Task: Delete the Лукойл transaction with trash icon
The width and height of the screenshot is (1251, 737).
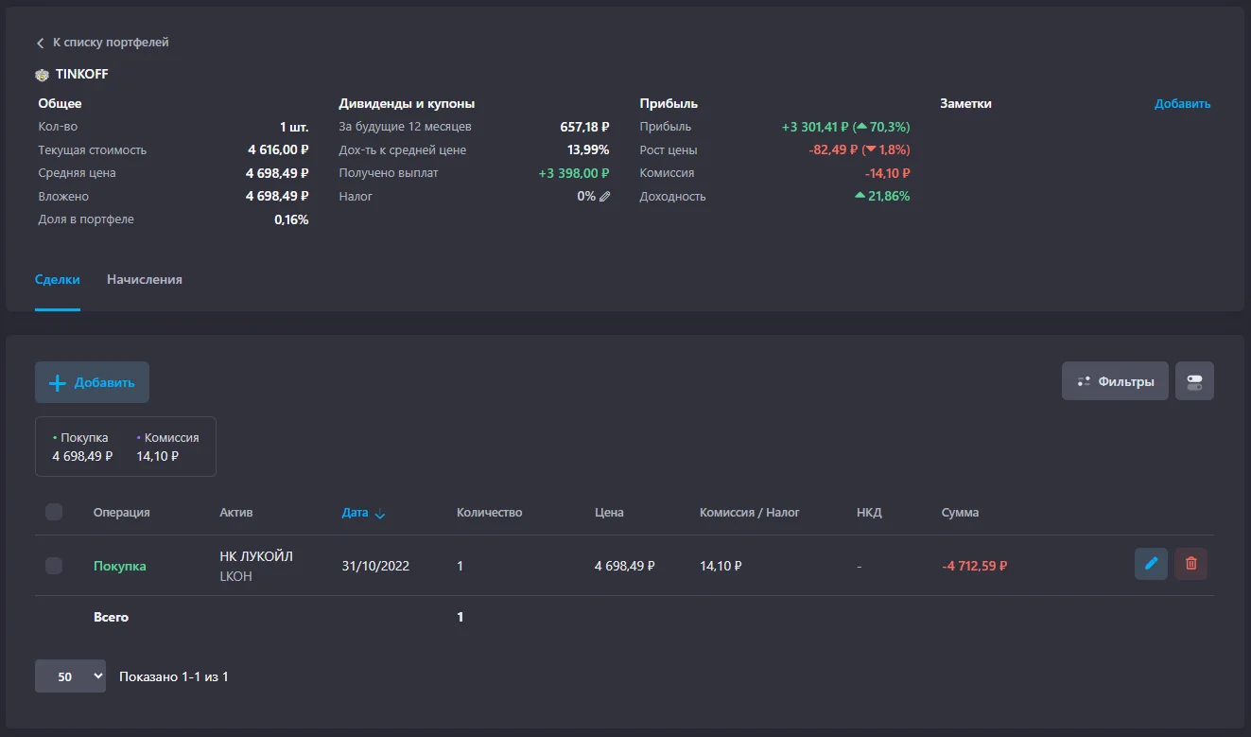Action: point(1190,564)
